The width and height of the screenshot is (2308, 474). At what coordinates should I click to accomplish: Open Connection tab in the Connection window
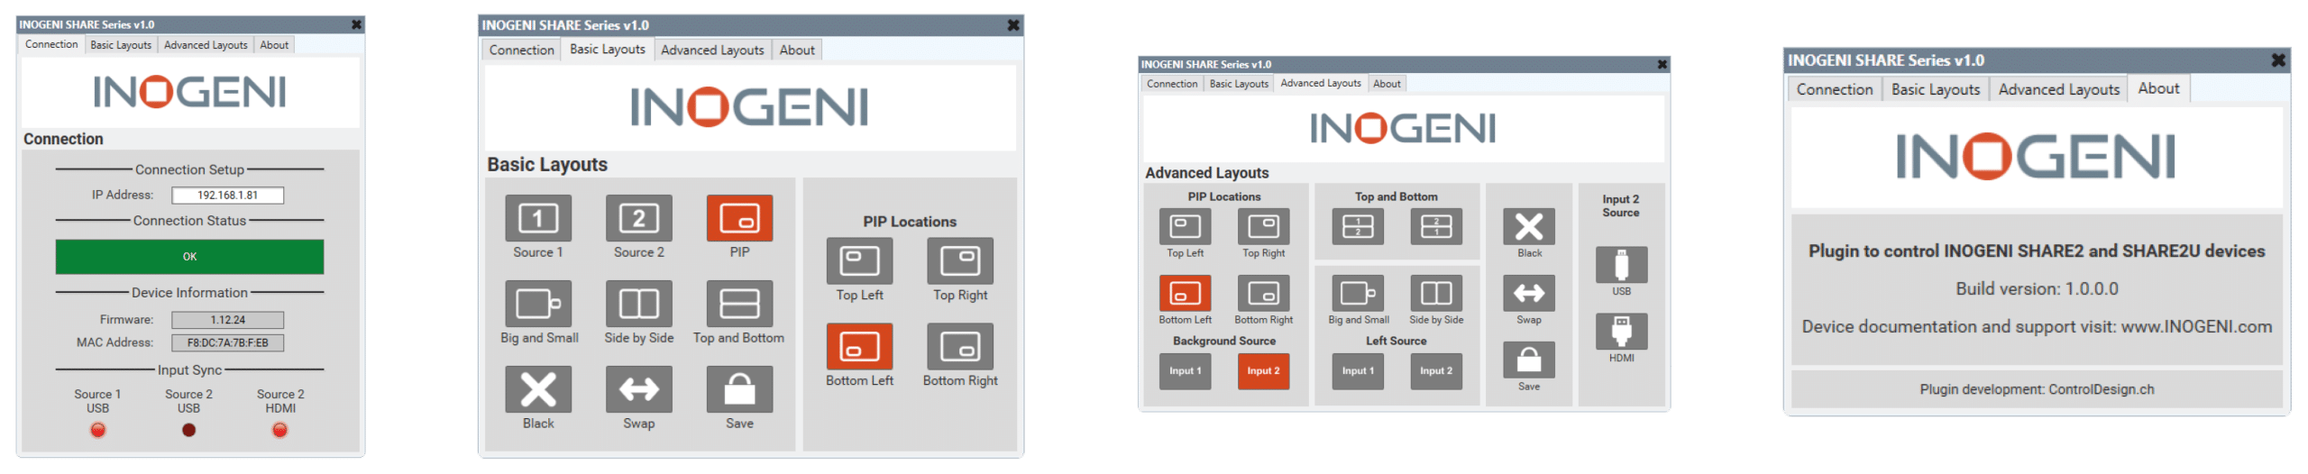pyautogui.click(x=51, y=44)
